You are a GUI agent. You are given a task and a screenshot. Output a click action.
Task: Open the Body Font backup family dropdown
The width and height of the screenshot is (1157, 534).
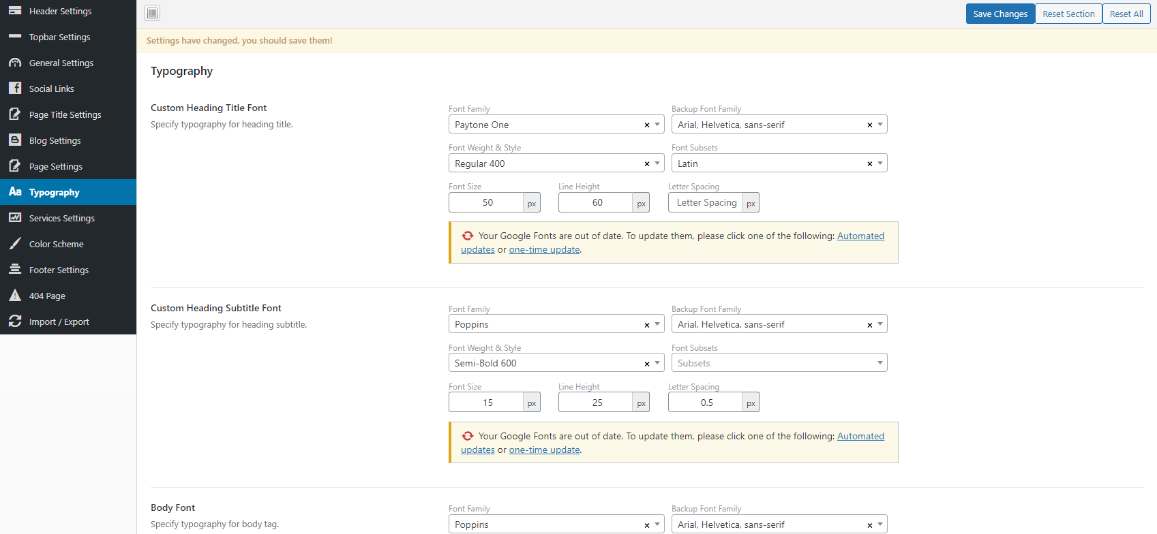(x=779, y=524)
